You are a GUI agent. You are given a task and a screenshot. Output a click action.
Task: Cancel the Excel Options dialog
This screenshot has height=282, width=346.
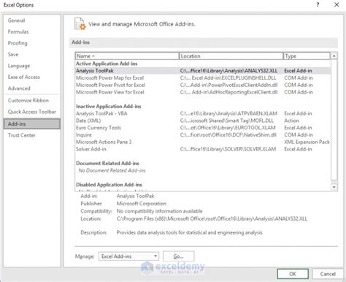pyautogui.click(x=328, y=274)
